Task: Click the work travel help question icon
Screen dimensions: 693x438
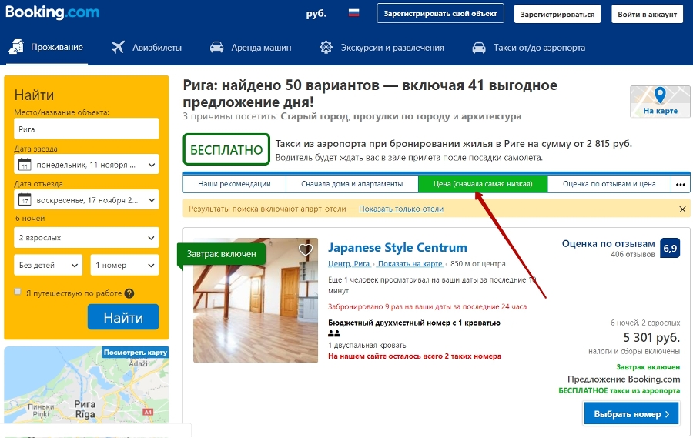Action: [129, 293]
